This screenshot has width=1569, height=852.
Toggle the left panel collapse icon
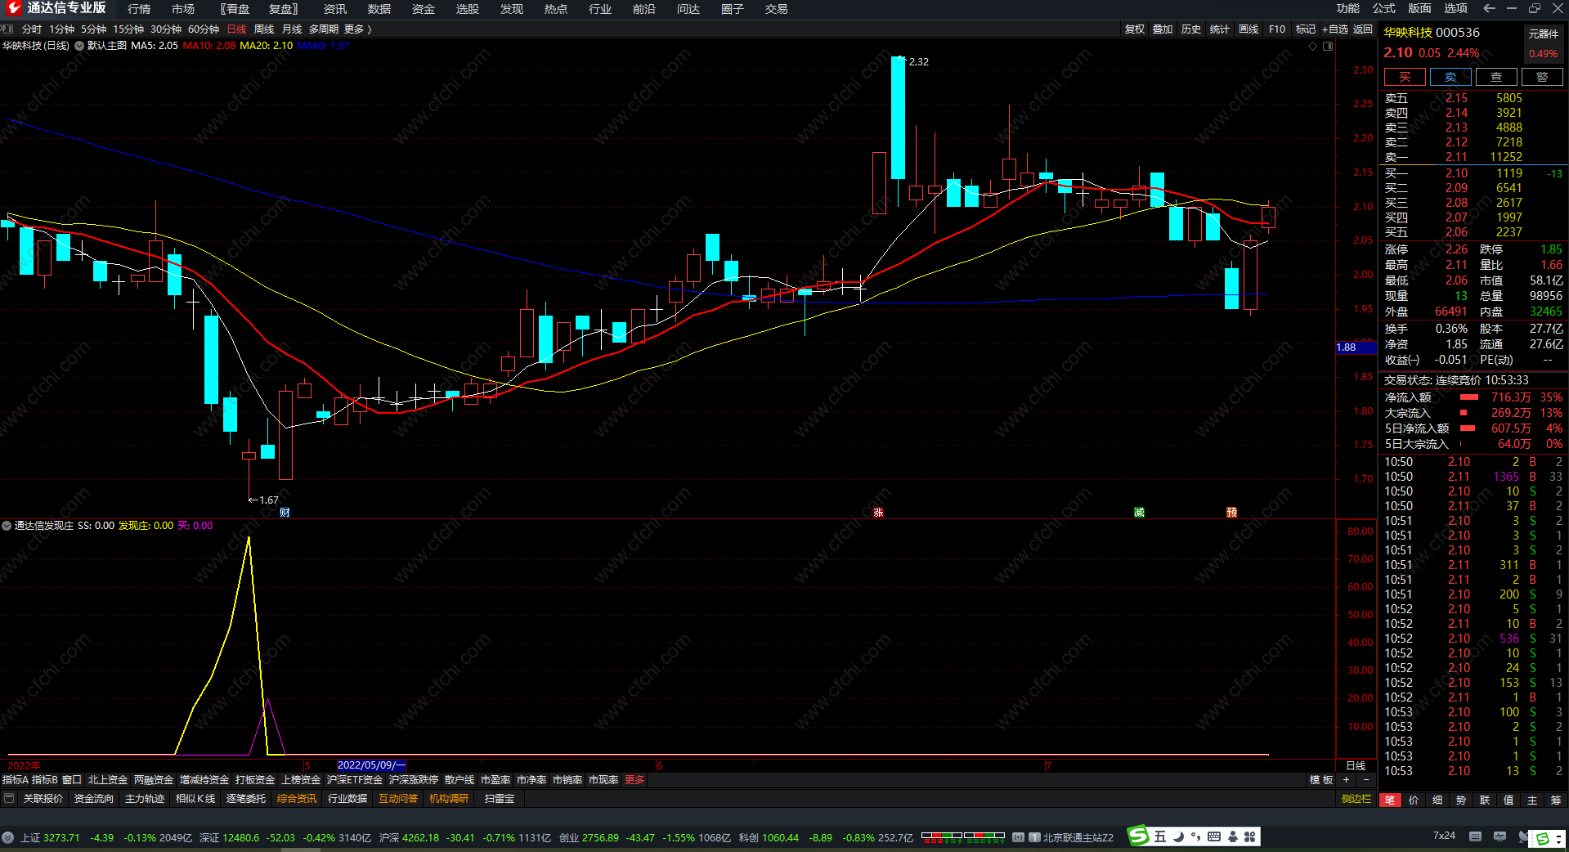(7, 29)
